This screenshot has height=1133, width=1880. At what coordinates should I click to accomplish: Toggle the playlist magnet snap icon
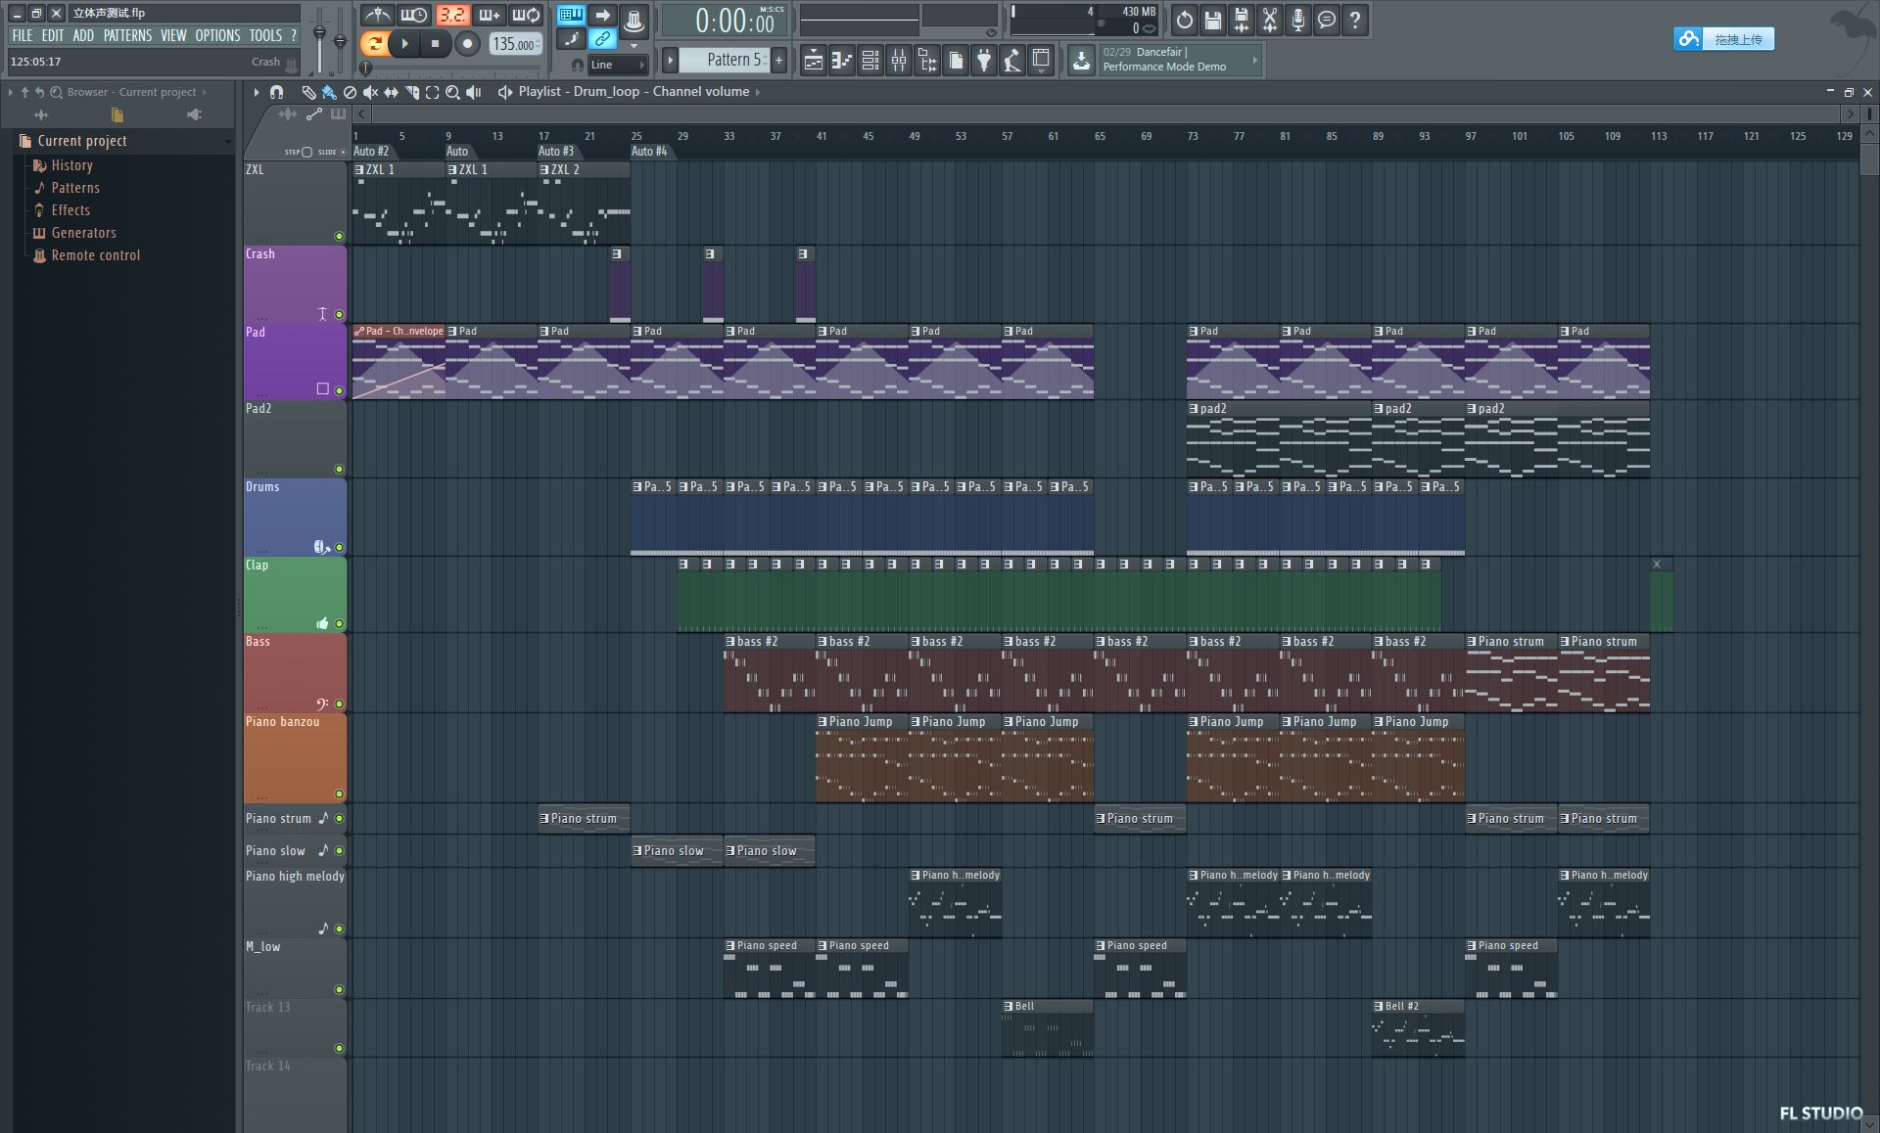tap(277, 92)
